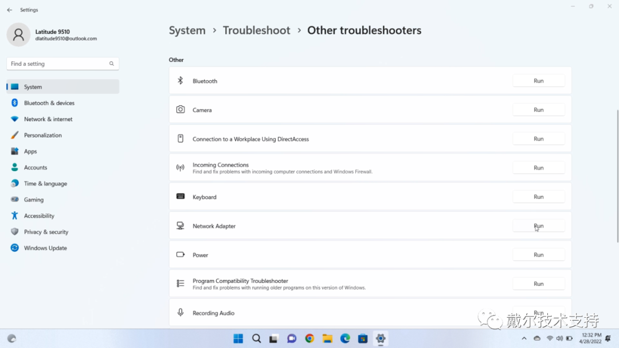Image resolution: width=619 pixels, height=348 pixels.
Task: Open File Explorer from taskbar
Action: click(327, 338)
